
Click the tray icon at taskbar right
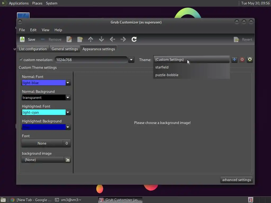click(x=250, y=200)
